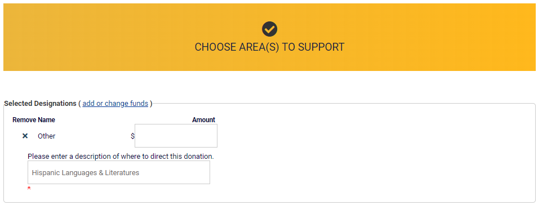This screenshot has height=205, width=538.
Task: Click the Remove column header
Action: click(x=24, y=120)
